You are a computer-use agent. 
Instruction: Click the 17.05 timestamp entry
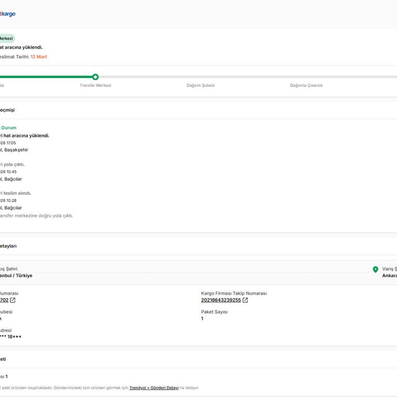click(x=8, y=143)
